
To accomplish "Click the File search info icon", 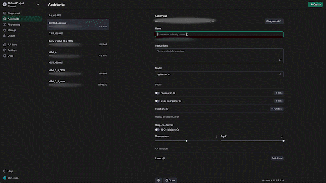I will [x=174, y=93].
